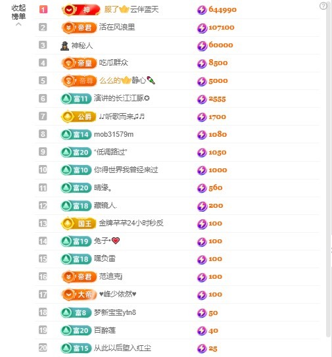
Task: Open user 演讲的长江江豚 profile
Action: pyautogui.click(x=122, y=98)
